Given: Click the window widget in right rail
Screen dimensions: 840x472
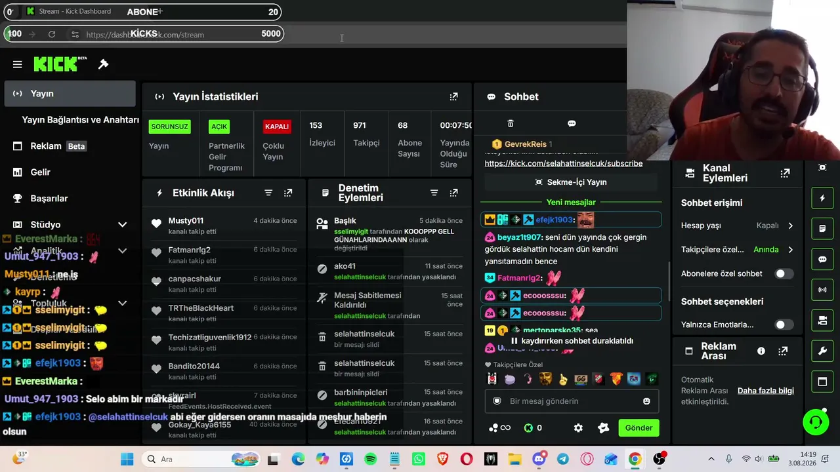Looking at the screenshot, I should [x=822, y=382].
